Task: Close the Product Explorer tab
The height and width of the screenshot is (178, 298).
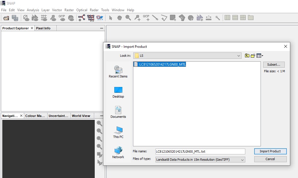Action: click(32, 28)
